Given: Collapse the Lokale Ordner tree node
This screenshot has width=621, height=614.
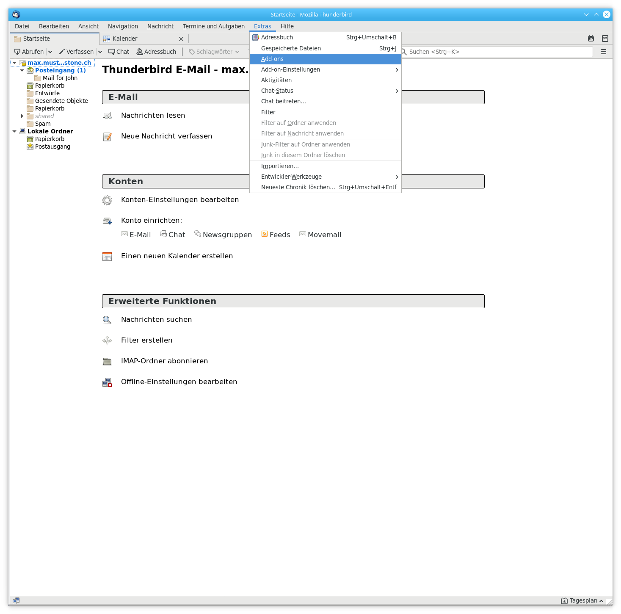Looking at the screenshot, I should coord(14,131).
